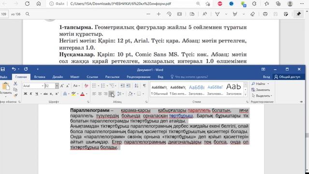Open the font size dropdown arrow
Viewport: 309px width, 174px height.
point(57,86)
